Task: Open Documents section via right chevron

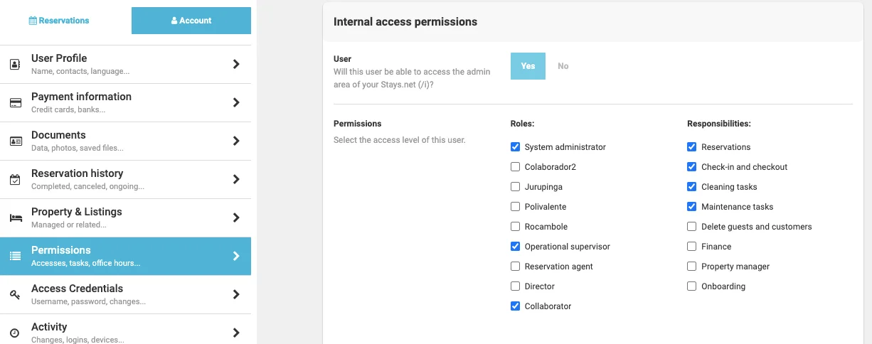Action: pos(236,141)
